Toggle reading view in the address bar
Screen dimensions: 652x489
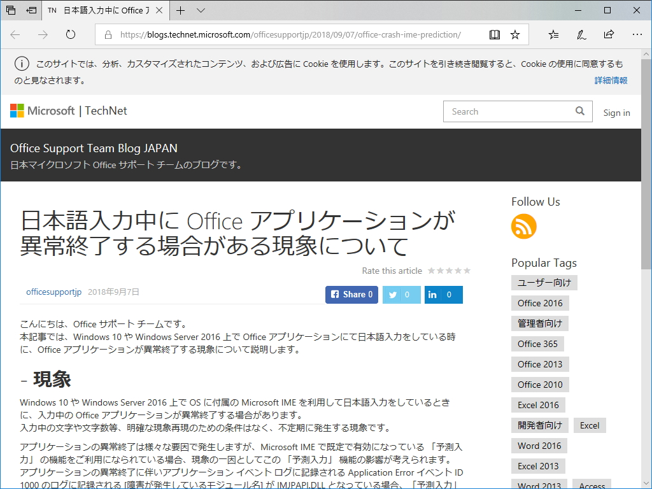pyautogui.click(x=495, y=34)
